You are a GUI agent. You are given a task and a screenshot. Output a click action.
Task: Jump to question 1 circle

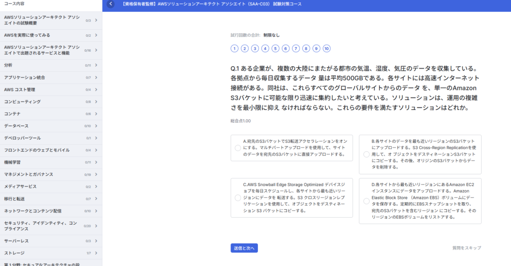point(235,48)
